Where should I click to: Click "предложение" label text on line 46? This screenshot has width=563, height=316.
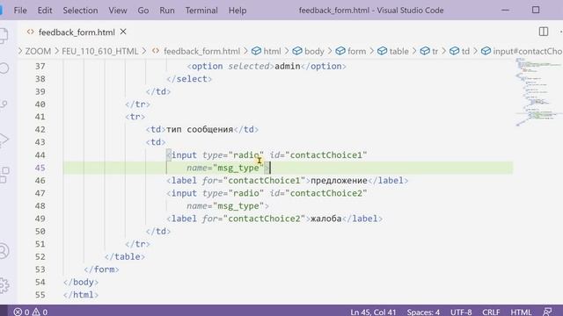(339, 181)
